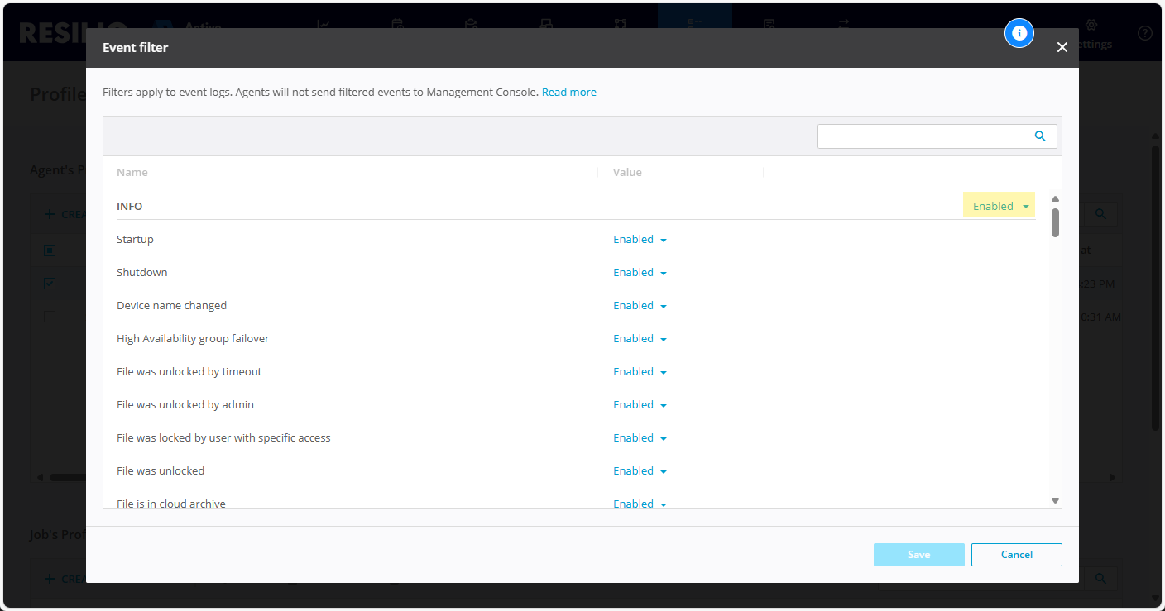Open the Startup event value dropdown

(640, 240)
